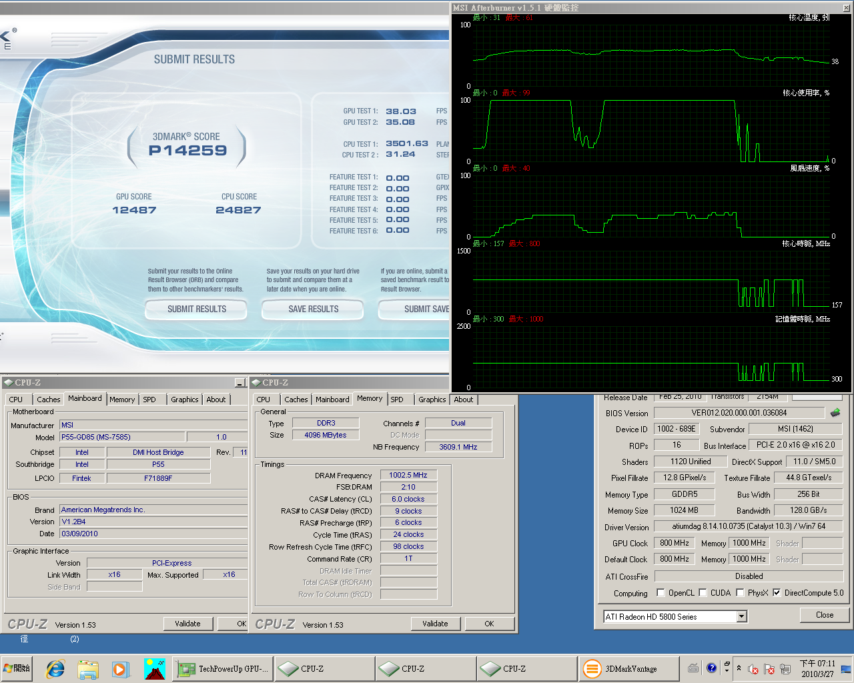Image resolution: width=854 pixels, height=683 pixels.
Task: Open the Start button on the taskbar
Action: coord(17,668)
